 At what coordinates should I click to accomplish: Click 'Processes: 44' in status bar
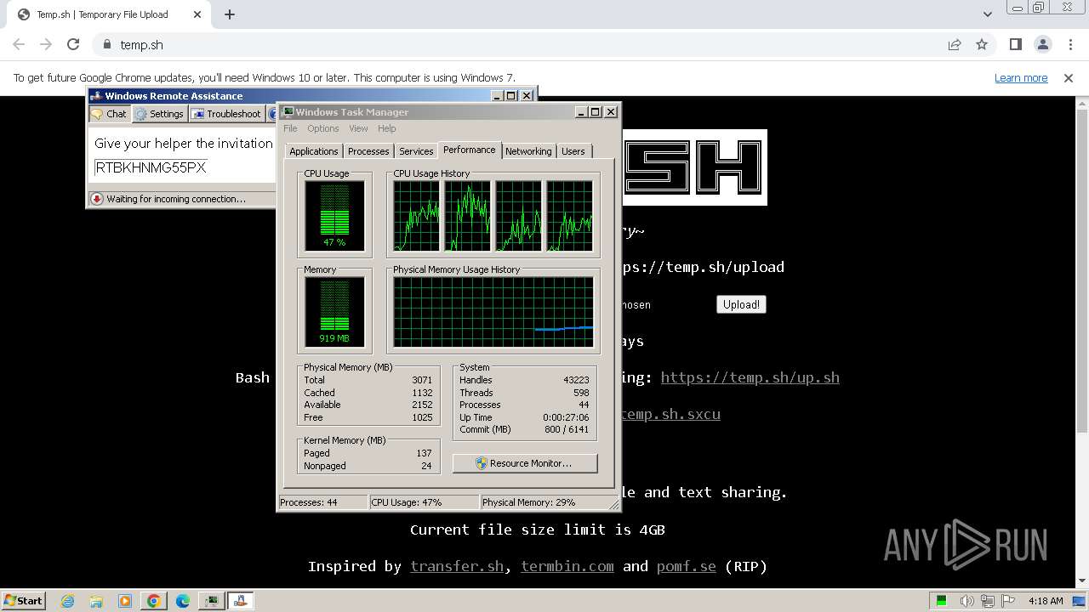click(x=308, y=502)
